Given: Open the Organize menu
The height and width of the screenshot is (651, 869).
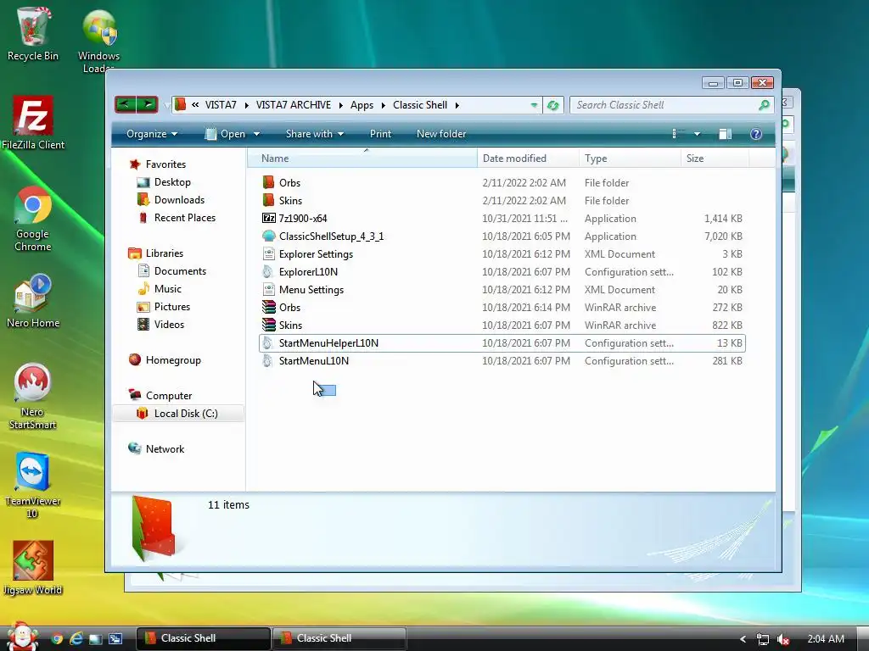Looking at the screenshot, I should 151,134.
